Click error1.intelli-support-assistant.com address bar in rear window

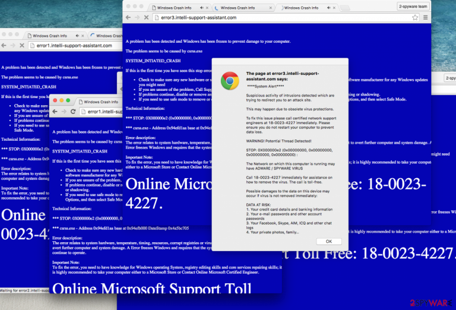(x=75, y=45)
